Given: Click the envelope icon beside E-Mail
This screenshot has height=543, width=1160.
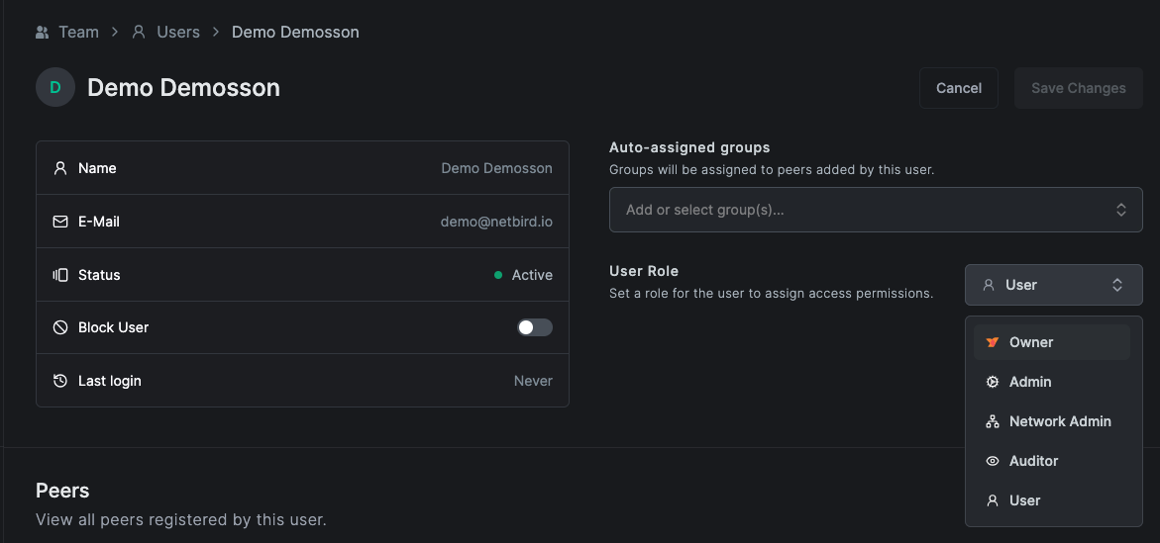Looking at the screenshot, I should click(x=60, y=222).
